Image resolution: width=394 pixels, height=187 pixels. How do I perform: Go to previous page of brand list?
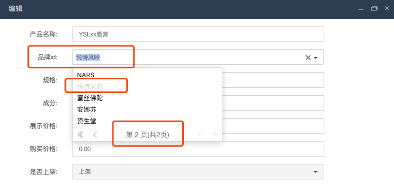click(x=95, y=135)
